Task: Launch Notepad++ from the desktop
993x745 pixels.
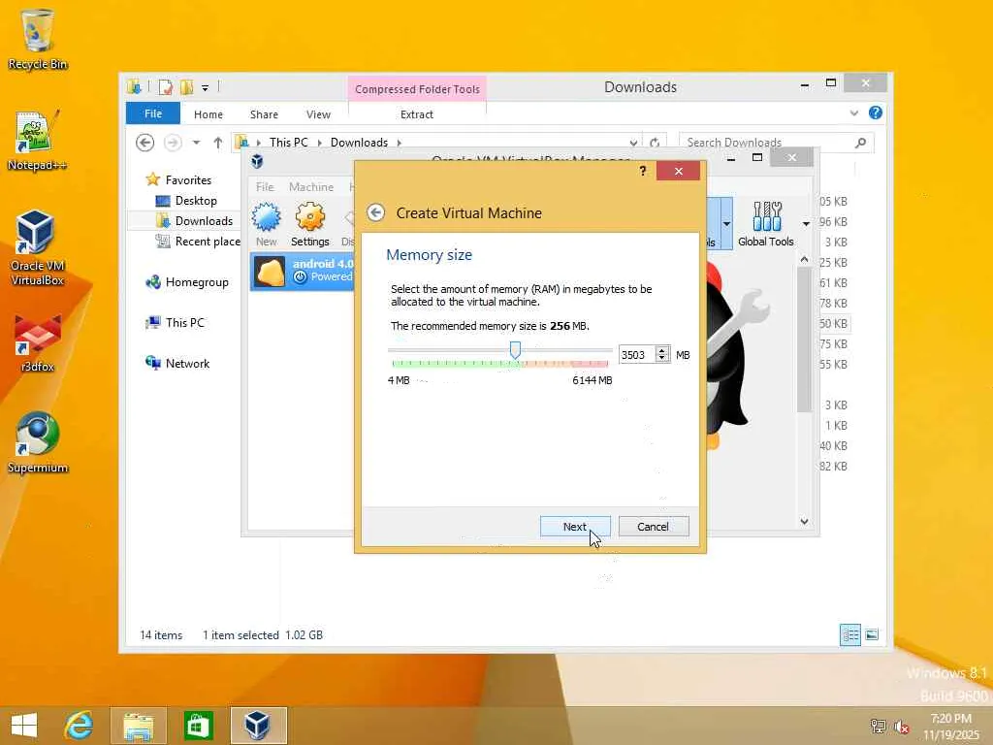Action: click(x=37, y=141)
